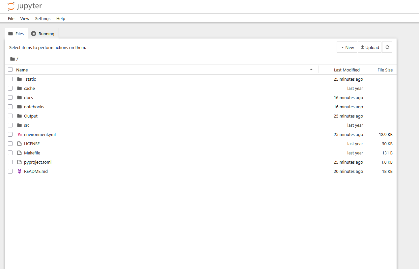Check the checkbox beside the docs folder
Screen dimensions: 419x269
pos(10,97)
